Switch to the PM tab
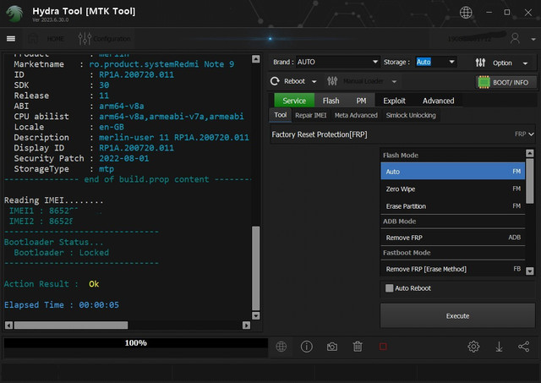541x383 pixels. tap(361, 101)
